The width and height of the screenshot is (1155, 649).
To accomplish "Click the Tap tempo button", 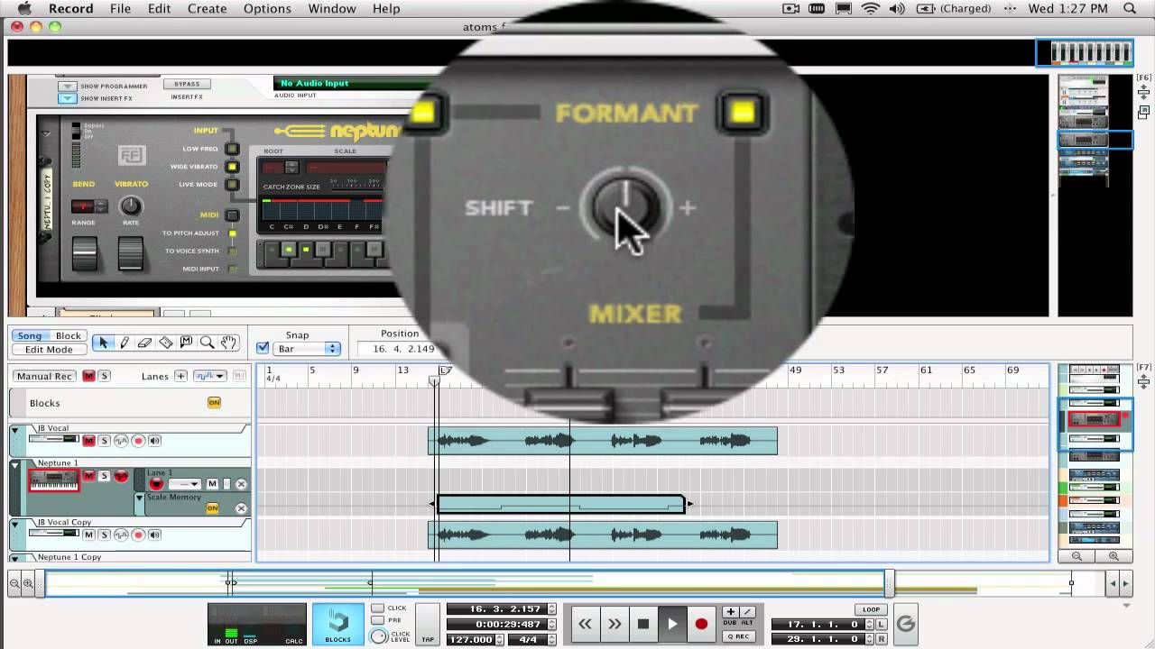I will [428, 624].
